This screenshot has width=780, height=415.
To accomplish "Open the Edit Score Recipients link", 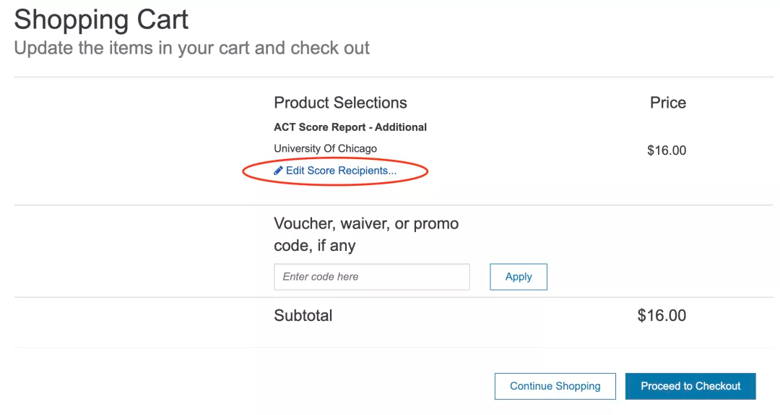I will (x=341, y=171).
